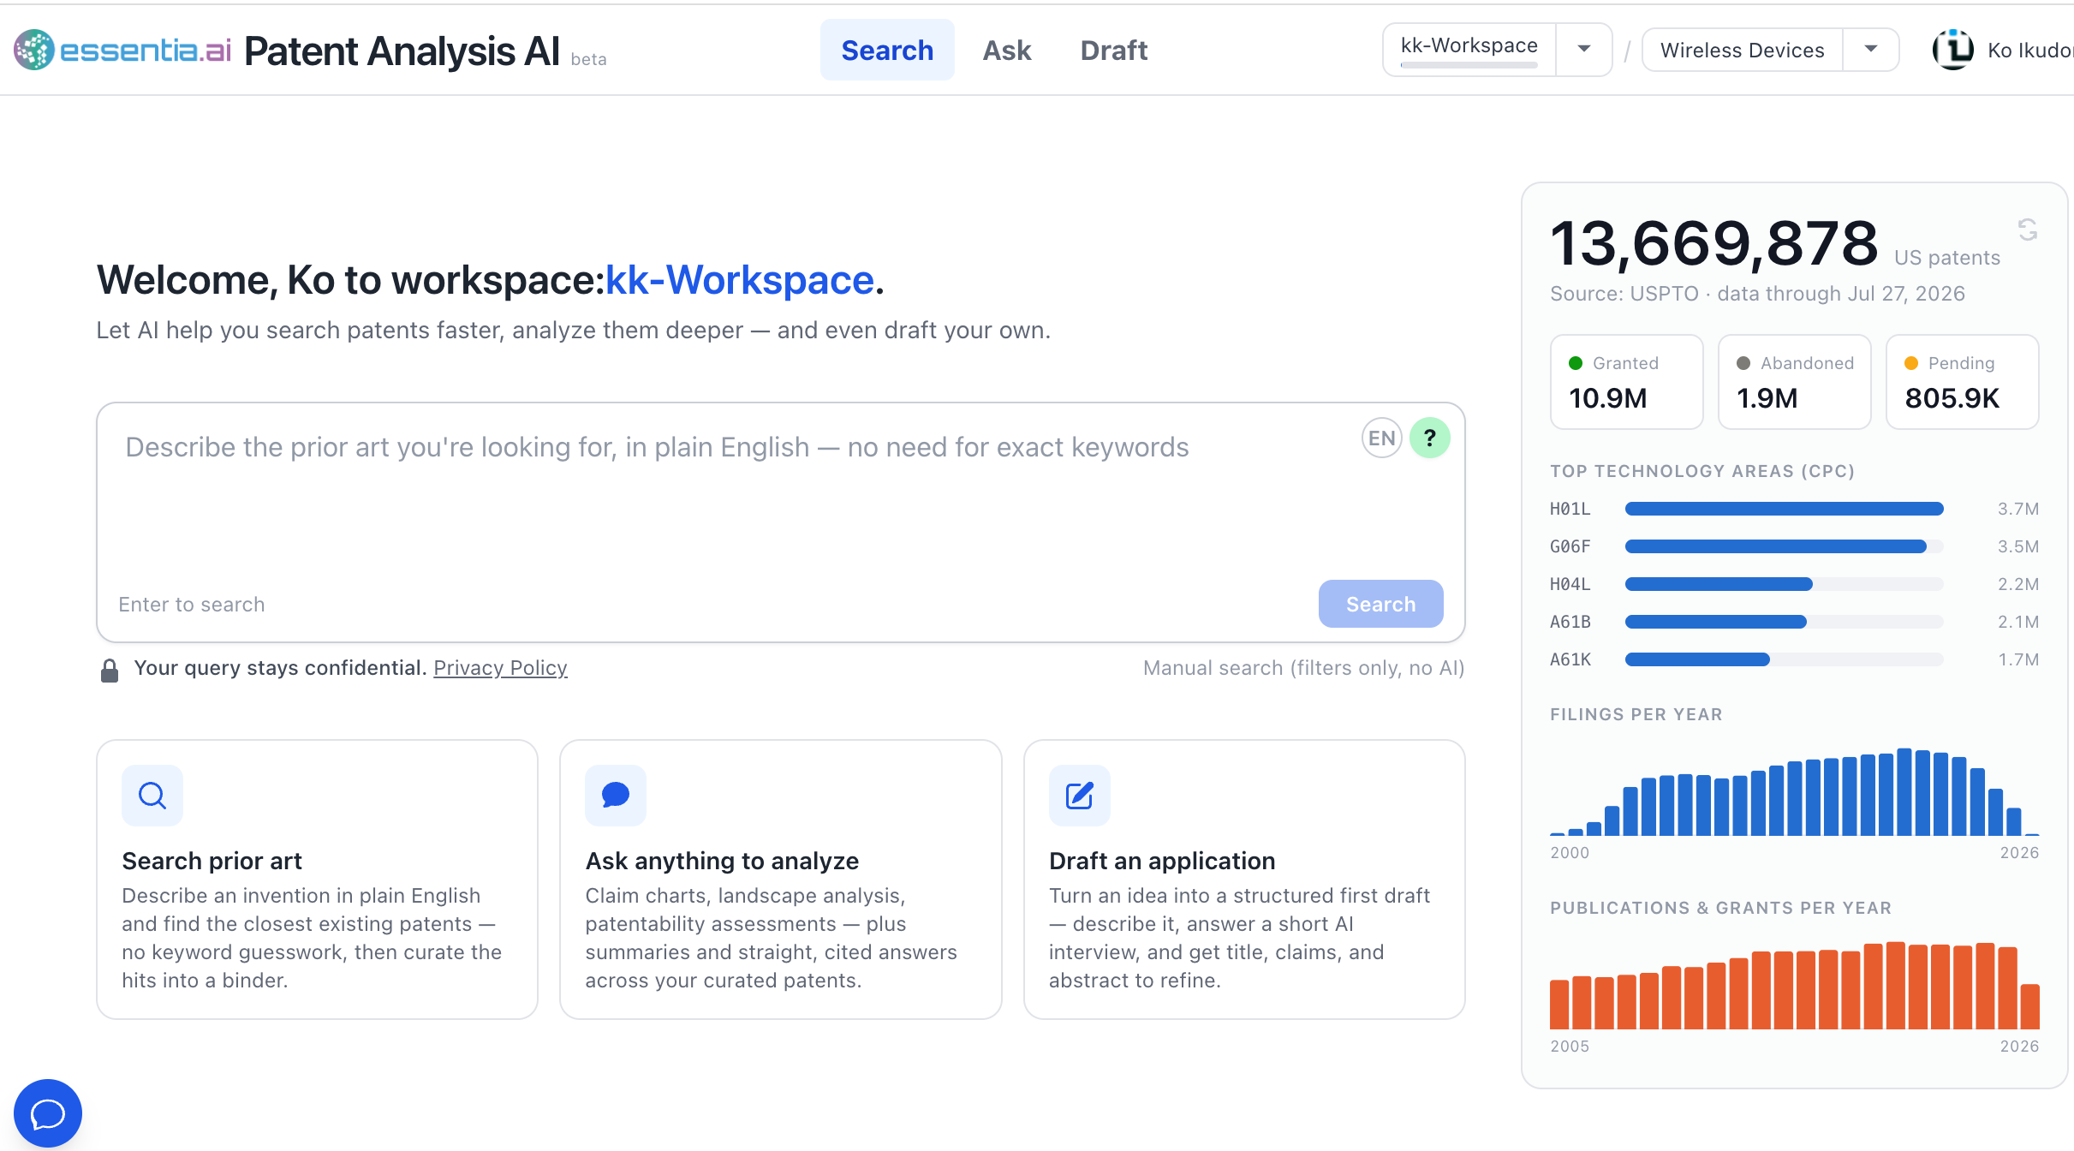Click the EN language indicator
This screenshot has height=1151, width=2074.
click(x=1381, y=438)
